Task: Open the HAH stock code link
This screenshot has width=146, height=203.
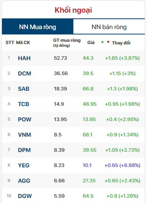Action: click(24, 58)
